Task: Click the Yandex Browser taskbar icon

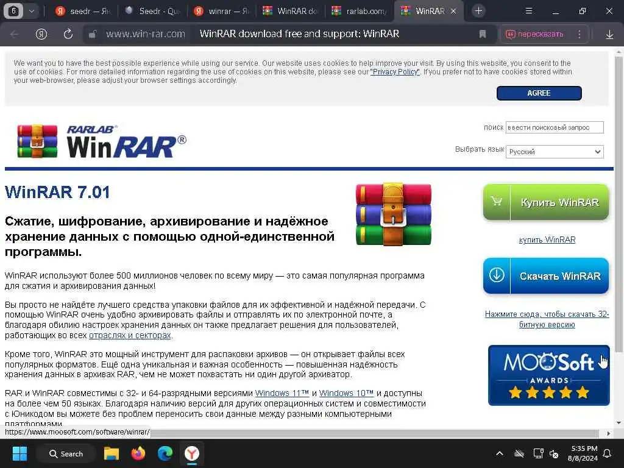Action: 192,453
